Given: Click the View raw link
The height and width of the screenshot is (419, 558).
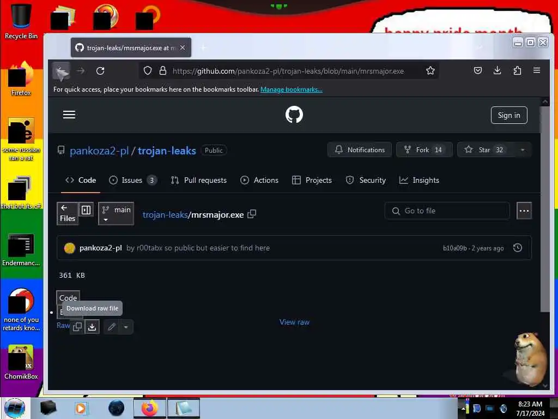Looking at the screenshot, I should pyautogui.click(x=294, y=322).
